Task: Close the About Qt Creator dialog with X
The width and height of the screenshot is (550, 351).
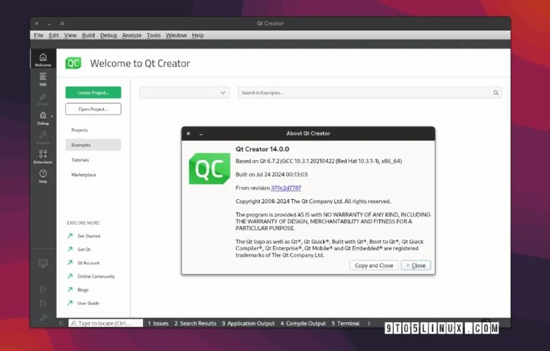Action: click(x=188, y=133)
